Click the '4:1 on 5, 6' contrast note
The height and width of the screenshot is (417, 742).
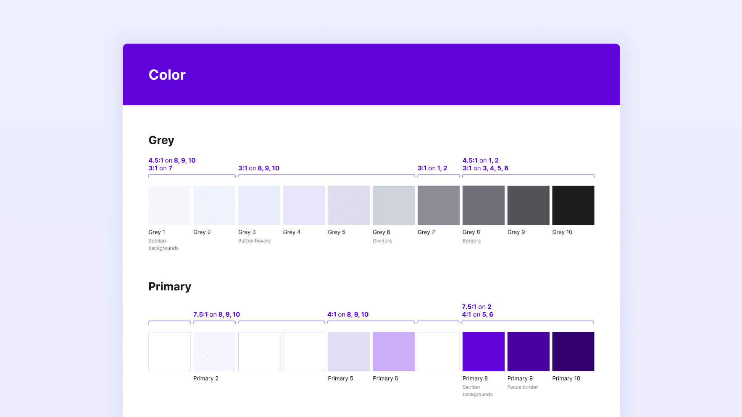pyautogui.click(x=477, y=315)
